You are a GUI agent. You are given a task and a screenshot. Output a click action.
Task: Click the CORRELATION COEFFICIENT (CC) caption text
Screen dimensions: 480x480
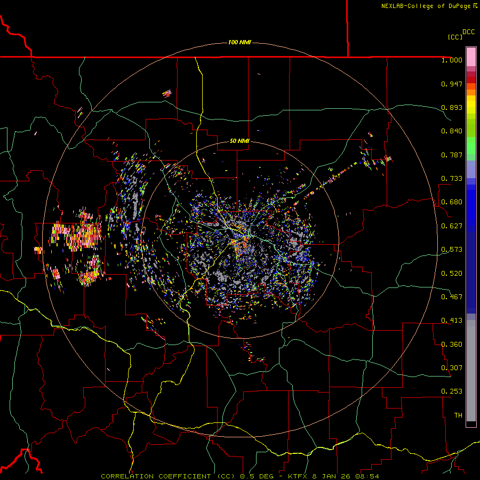pos(168,476)
